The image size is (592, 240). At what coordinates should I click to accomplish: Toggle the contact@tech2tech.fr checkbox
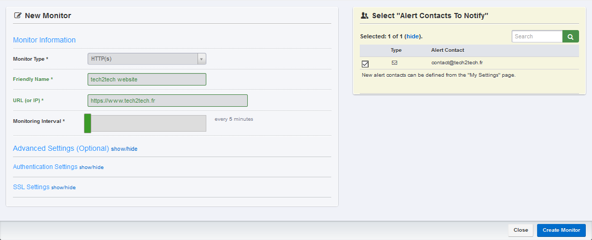365,64
